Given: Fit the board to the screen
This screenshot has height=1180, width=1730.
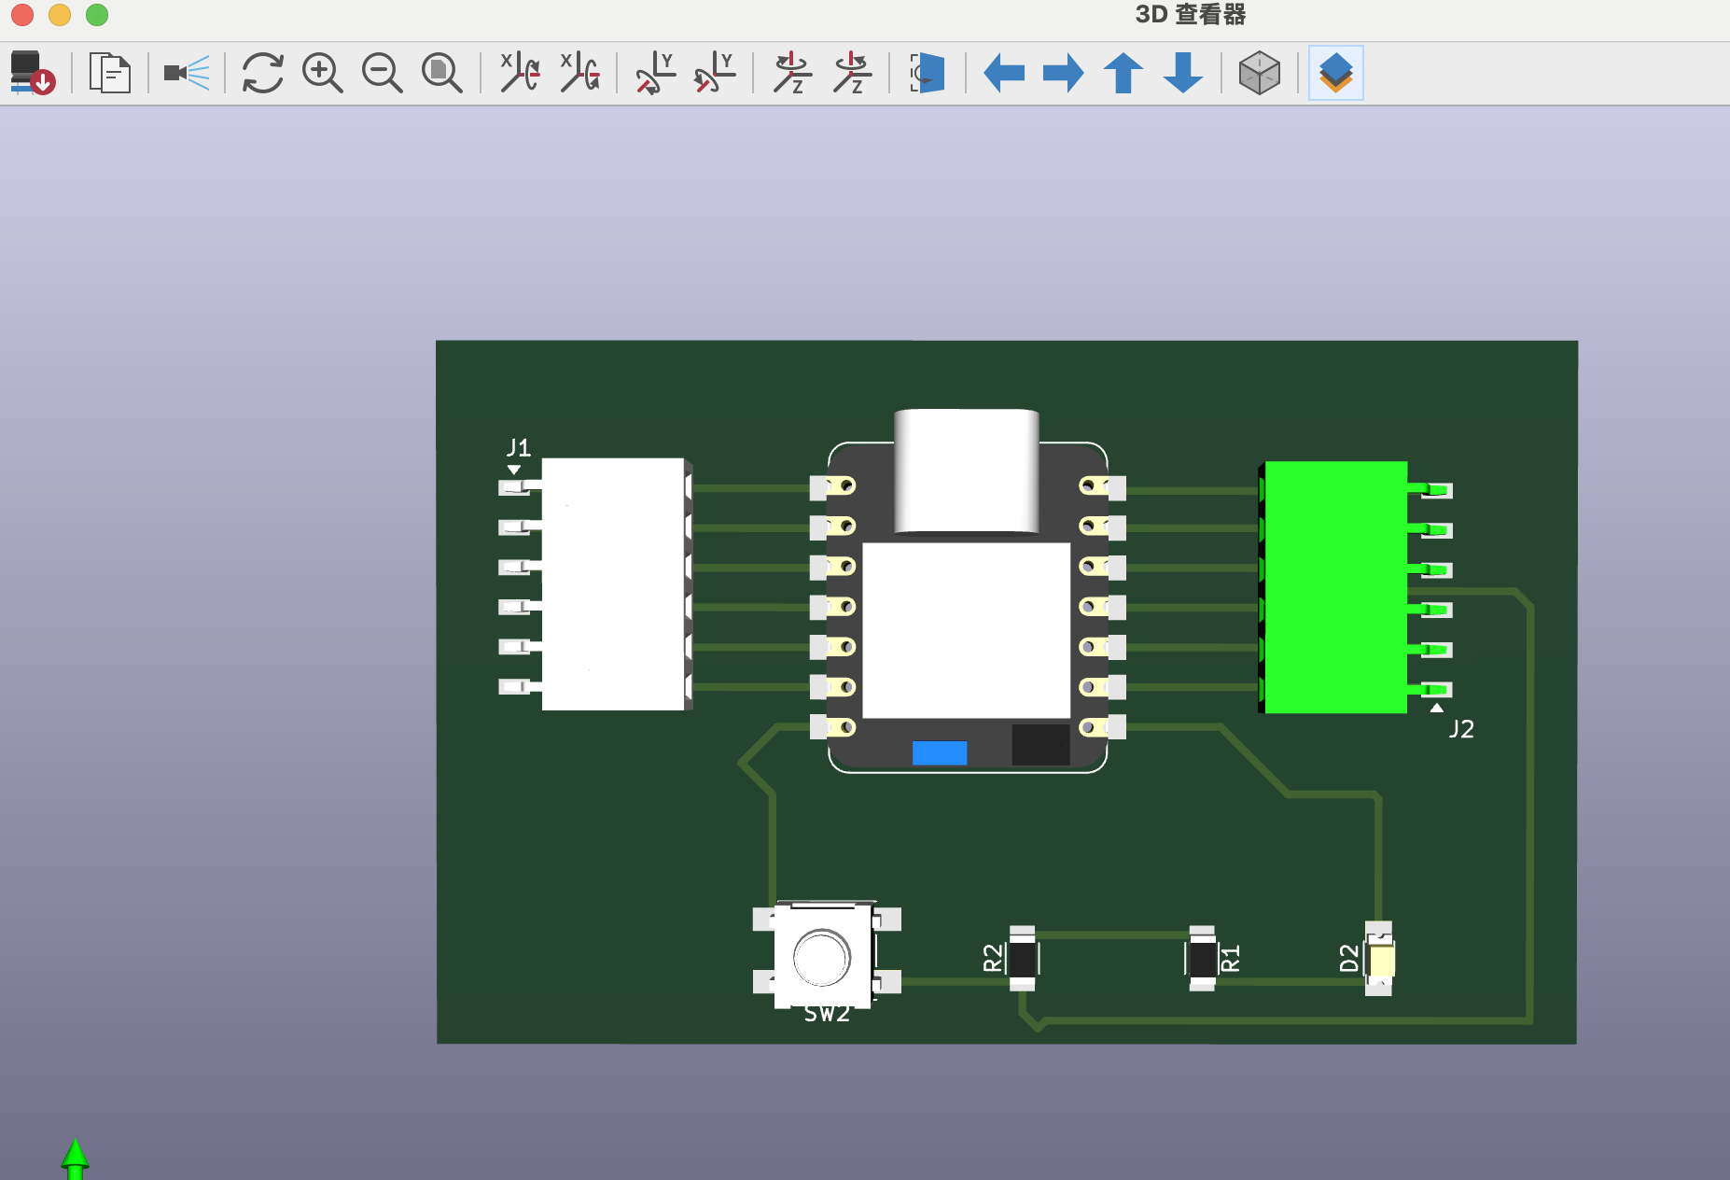Looking at the screenshot, I should click(441, 72).
